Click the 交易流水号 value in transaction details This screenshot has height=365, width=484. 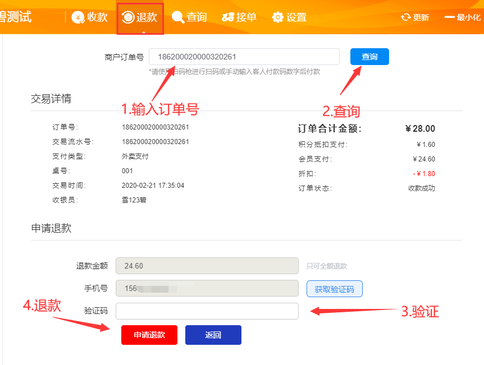coord(156,142)
